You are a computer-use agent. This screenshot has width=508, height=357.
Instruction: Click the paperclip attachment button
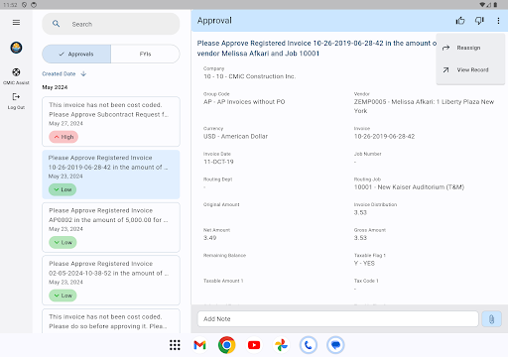tap(491, 319)
